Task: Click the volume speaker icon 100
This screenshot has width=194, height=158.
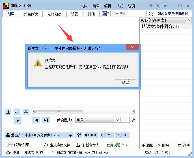Action: tap(91, 135)
